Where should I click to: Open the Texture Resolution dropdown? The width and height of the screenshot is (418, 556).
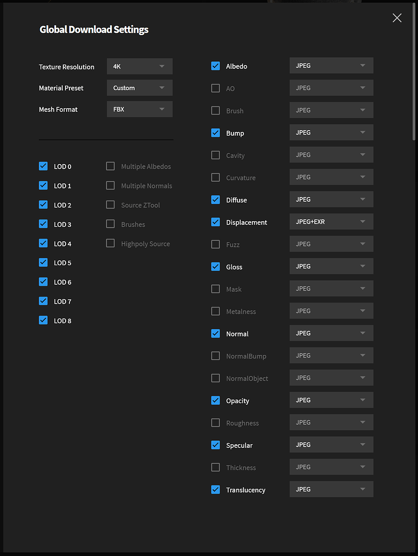140,67
